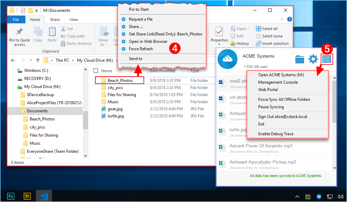Image resolution: width=347 pixels, height=202 pixels.
Task: Click Select all in the ribbon
Action: (x=267, y=29)
